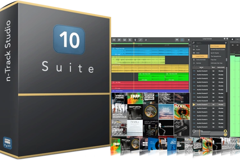
Task: Click the magnifier search icon in the Loop browser
Action: (x=194, y=43)
